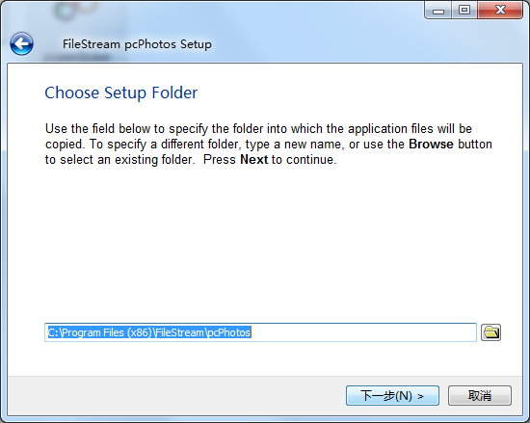Place cursor on 'FileStream' path segment
The width and height of the screenshot is (530, 423).
[x=180, y=332]
